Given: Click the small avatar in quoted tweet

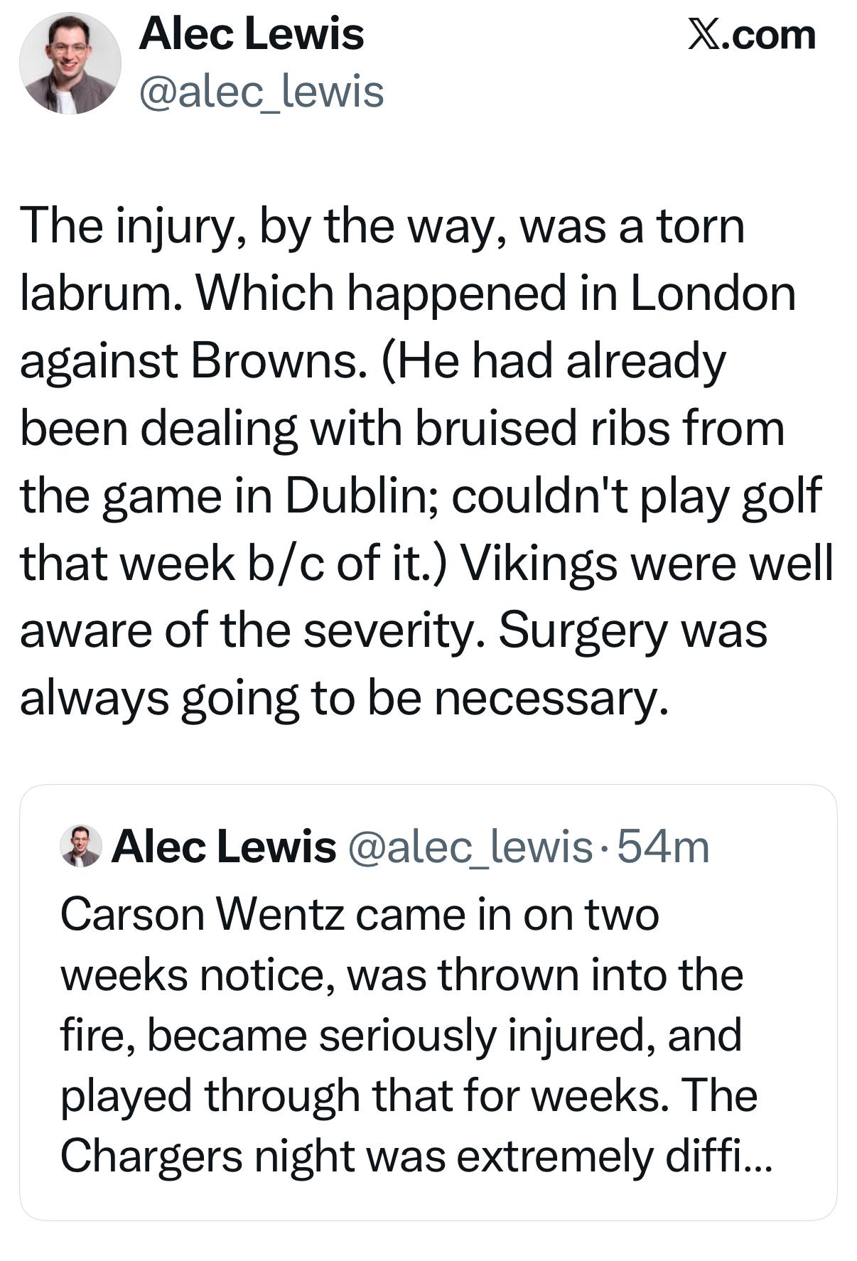Looking at the screenshot, I should pos(81,846).
